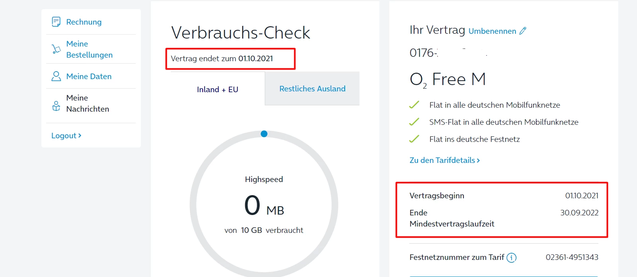637x277 pixels.
Task: Switch to the Restliches Ausland tab
Action: point(312,89)
